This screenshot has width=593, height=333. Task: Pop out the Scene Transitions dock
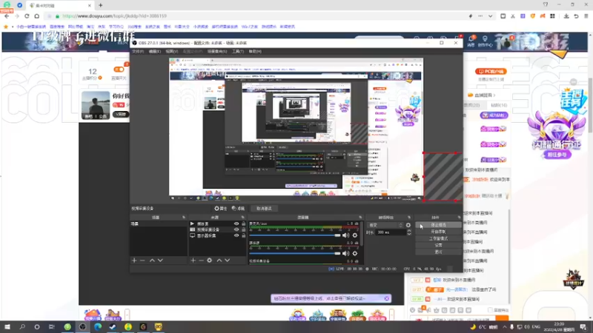pyautogui.click(x=409, y=218)
